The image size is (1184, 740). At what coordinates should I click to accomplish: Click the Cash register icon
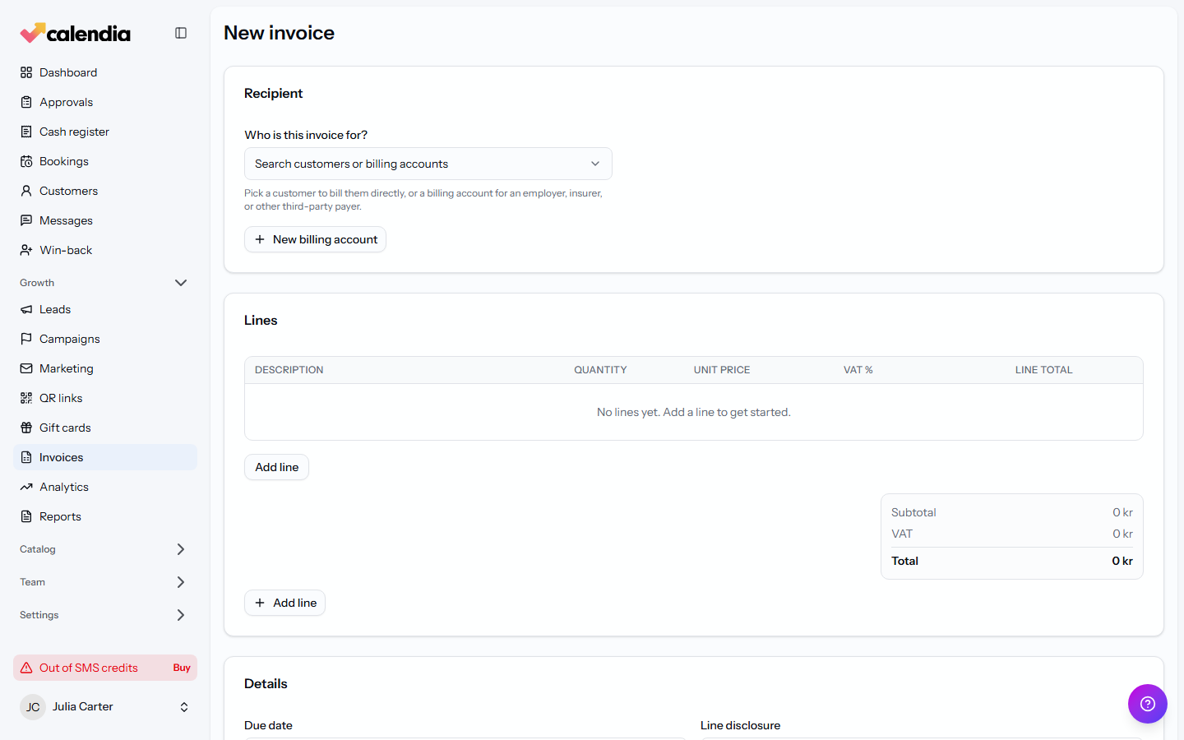pyautogui.click(x=26, y=132)
